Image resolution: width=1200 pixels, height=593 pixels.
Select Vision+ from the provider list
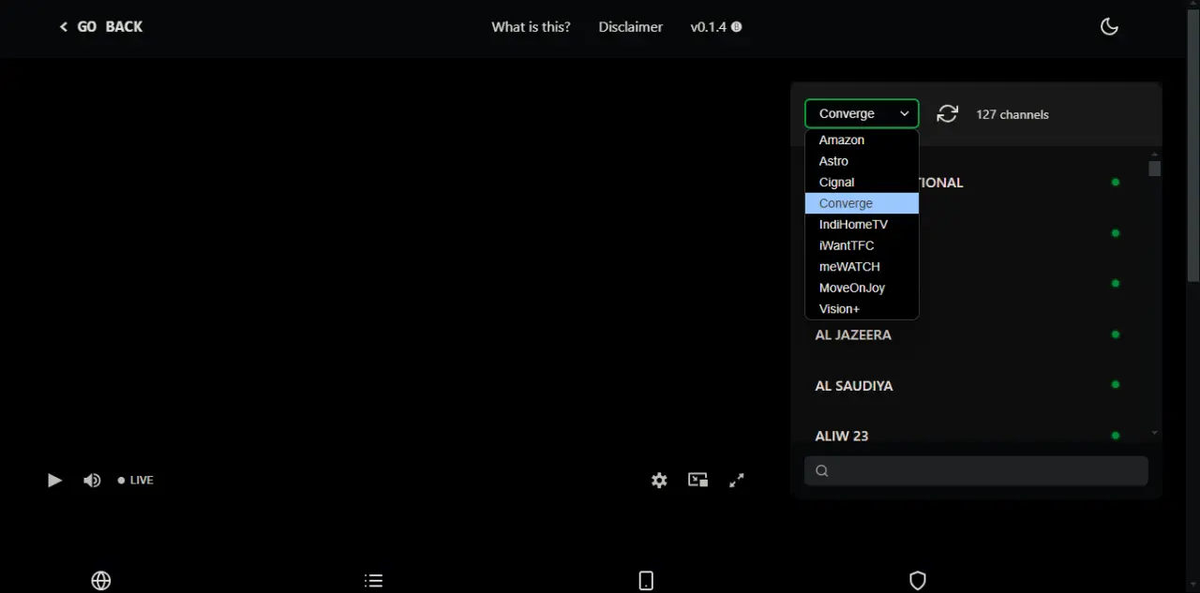[x=862, y=309]
